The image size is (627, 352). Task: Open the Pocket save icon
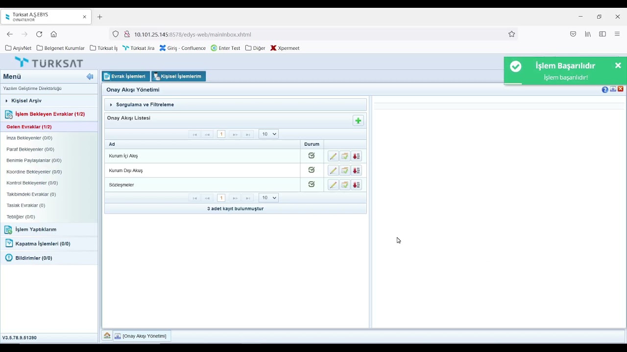573,34
